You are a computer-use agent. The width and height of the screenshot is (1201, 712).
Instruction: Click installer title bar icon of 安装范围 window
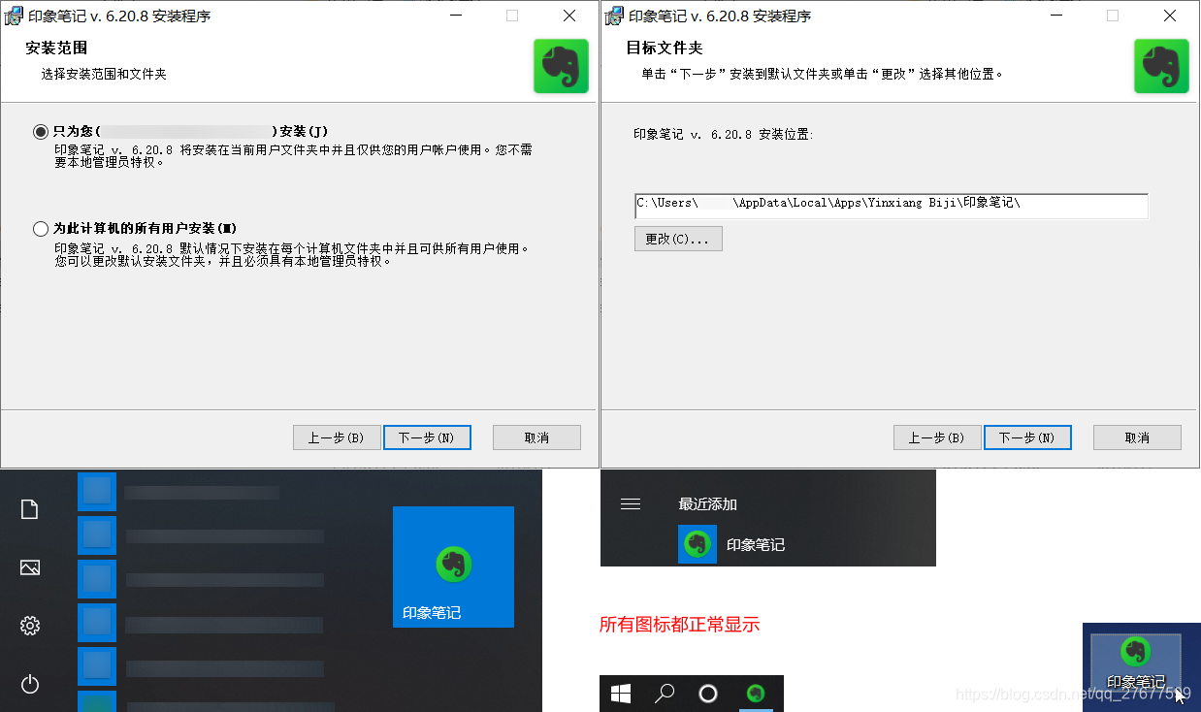click(15, 16)
